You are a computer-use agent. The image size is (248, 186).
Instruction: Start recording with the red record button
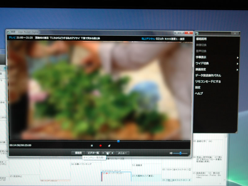pyautogui.click(x=100, y=146)
